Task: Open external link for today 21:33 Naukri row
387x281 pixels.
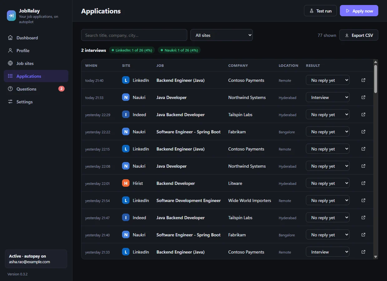Action: coord(363,97)
